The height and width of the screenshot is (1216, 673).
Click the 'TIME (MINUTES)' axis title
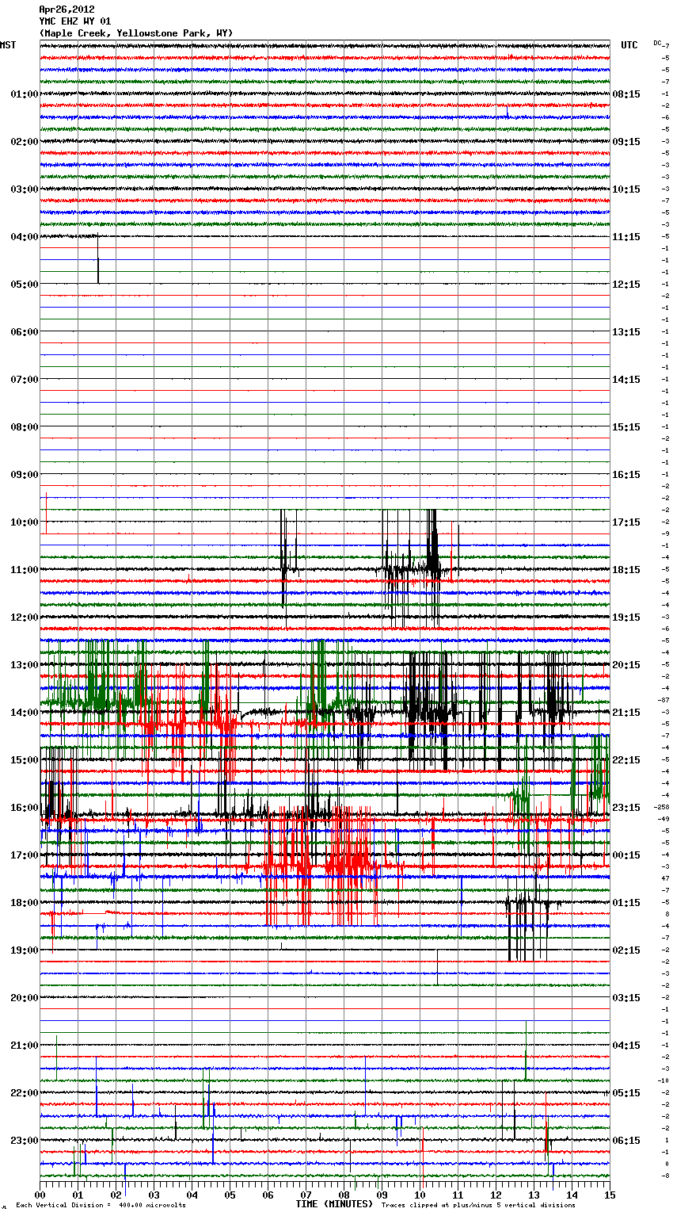[x=334, y=1204]
